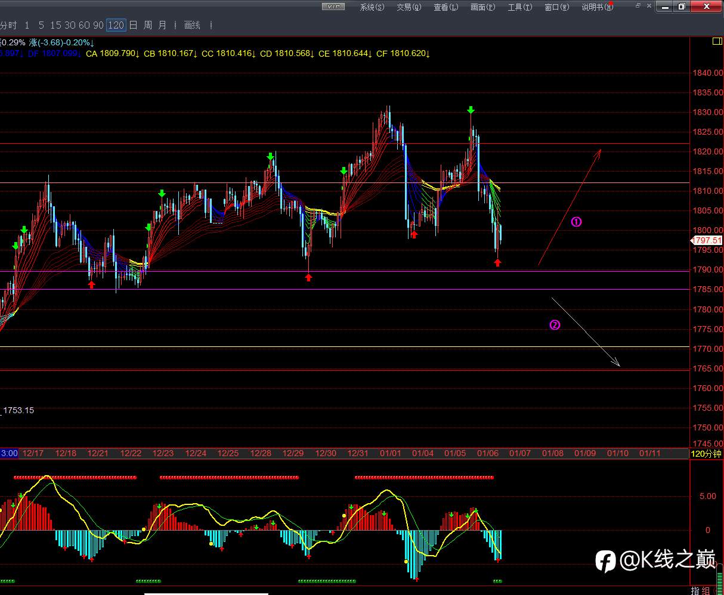The image size is (724, 595).
Task: Click the 01/06 date on the time axis
Action: 488,453
